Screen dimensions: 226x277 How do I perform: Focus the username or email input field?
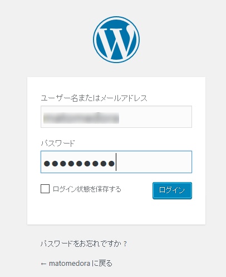116,117
